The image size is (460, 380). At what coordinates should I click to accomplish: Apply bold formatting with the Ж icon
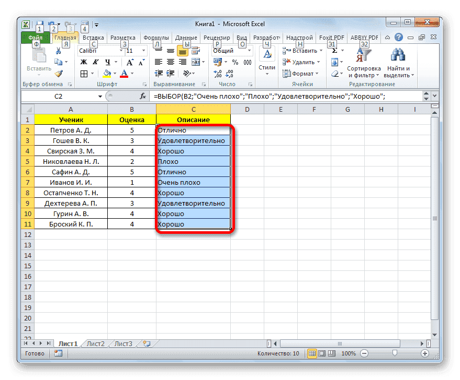click(x=84, y=62)
